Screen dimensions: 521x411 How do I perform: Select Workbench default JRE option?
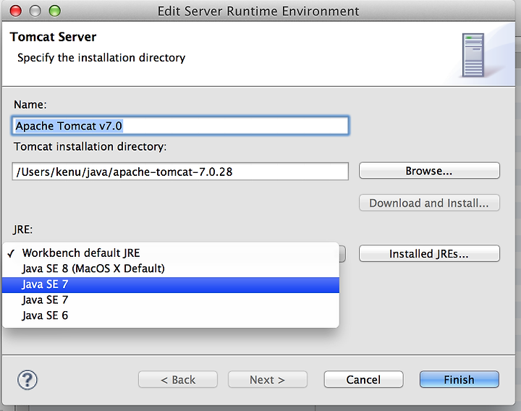(x=171, y=253)
